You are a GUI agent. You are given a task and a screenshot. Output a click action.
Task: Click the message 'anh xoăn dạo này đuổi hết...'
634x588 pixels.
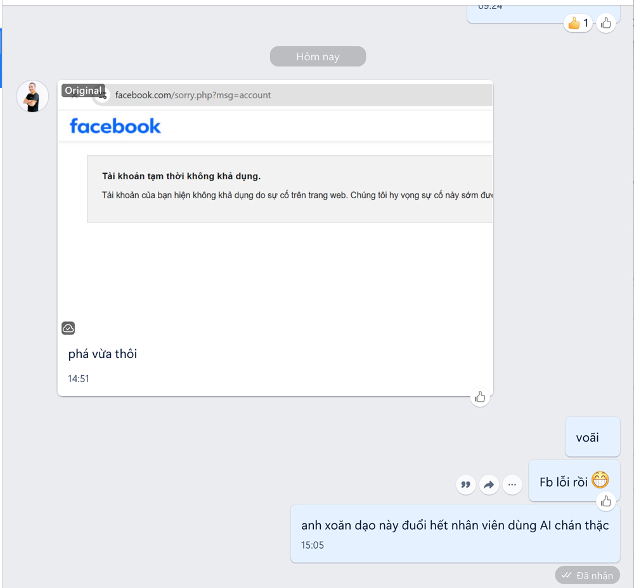455,533
